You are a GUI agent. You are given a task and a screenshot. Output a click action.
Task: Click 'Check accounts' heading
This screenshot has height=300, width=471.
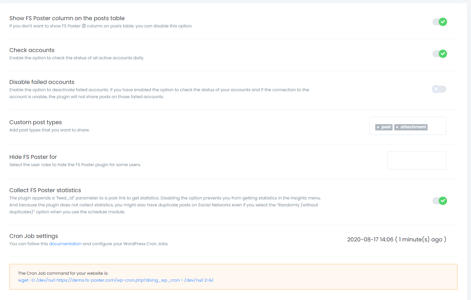32,50
